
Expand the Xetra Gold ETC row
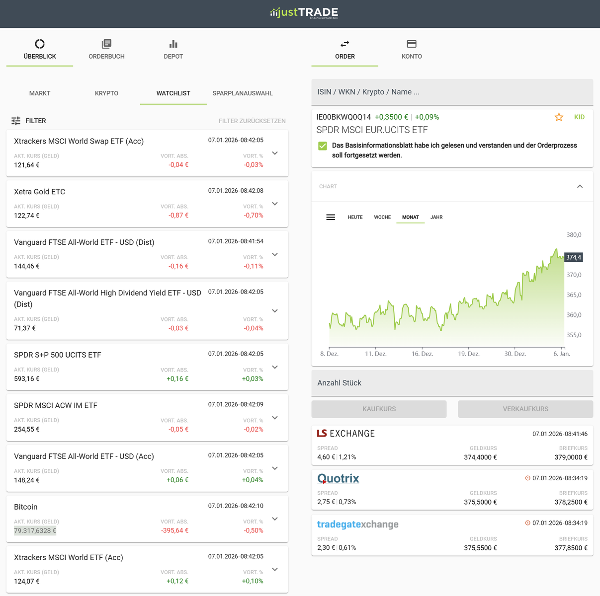pos(275,204)
